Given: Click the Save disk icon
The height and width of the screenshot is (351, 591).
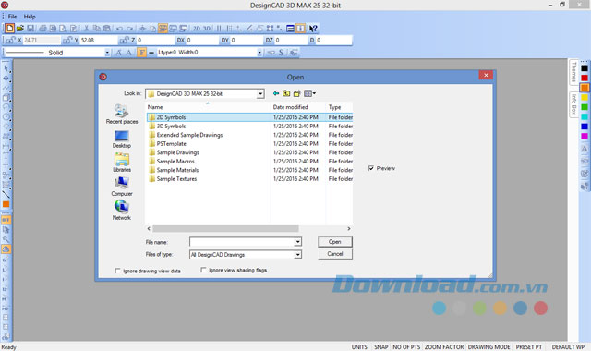Looking at the screenshot, I should click(x=30, y=29).
